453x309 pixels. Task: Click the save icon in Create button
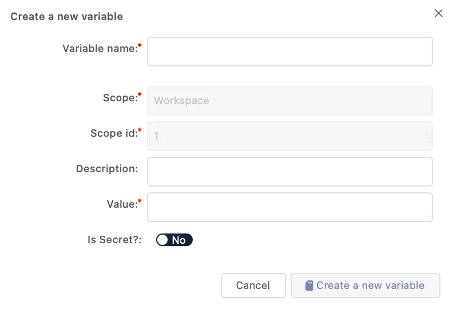(309, 286)
